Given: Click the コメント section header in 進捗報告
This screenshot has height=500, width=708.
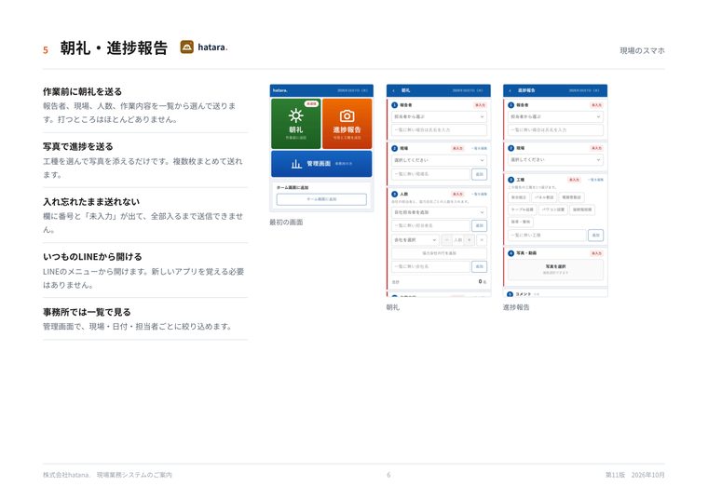Looking at the screenshot, I should [524, 294].
